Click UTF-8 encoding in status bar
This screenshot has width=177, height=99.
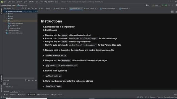pos(147,97)
